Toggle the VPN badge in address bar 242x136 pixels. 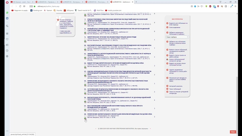31,6
